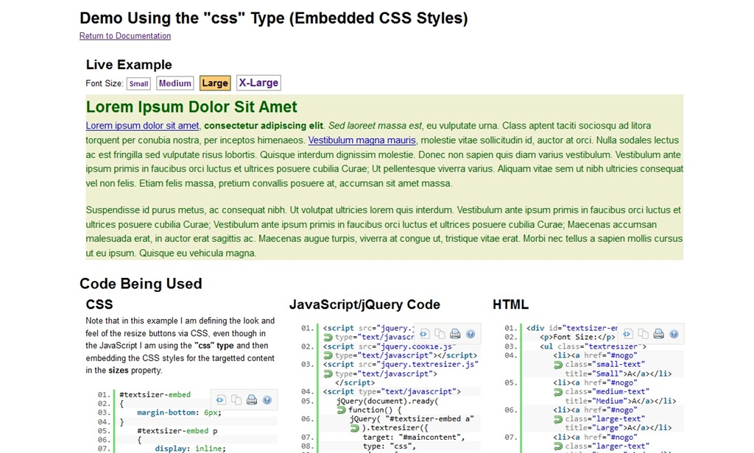Image resolution: width=754 pixels, height=453 pixels.
Task: Open the 'Vestibulum magna mauris' link
Action: coord(362,140)
